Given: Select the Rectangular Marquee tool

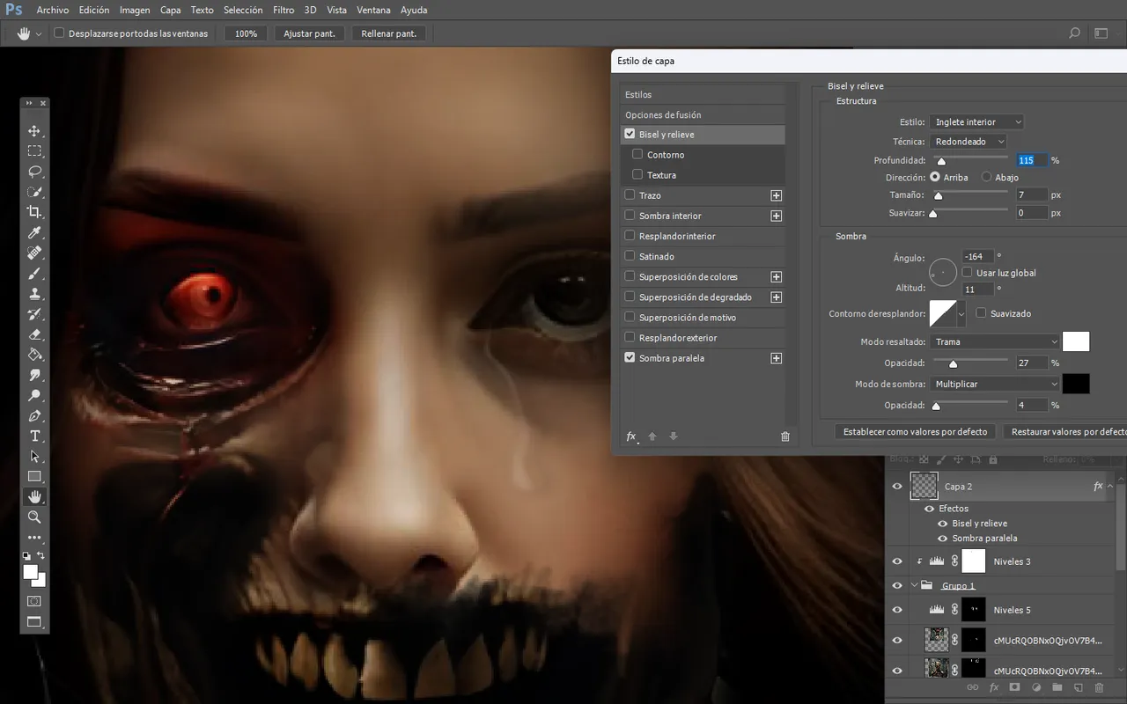Looking at the screenshot, I should click(34, 151).
